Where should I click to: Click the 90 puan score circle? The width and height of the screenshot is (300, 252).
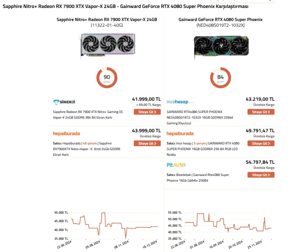point(107,78)
